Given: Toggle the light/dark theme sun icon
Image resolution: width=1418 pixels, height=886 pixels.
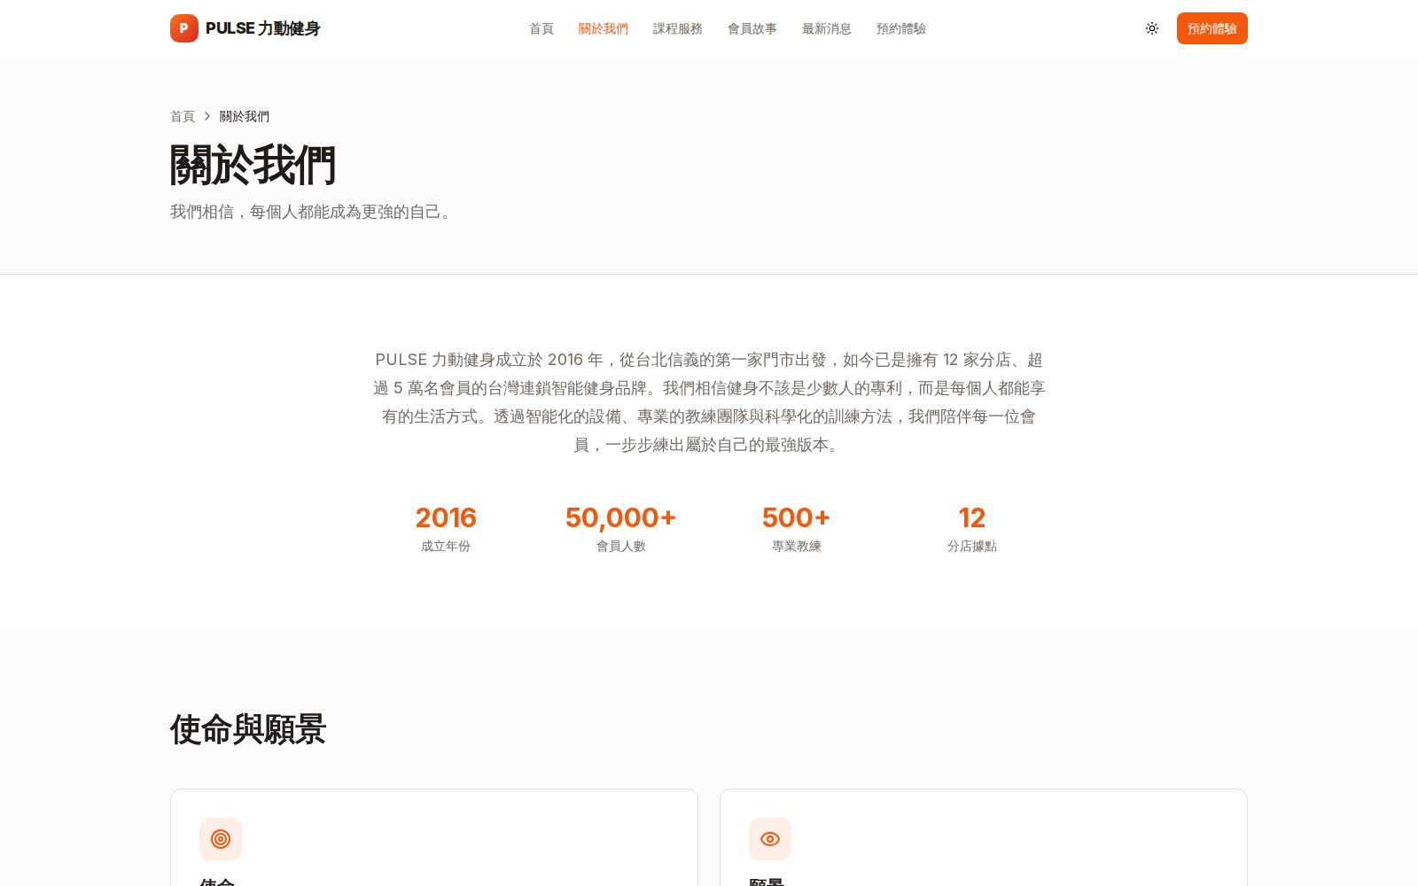Looking at the screenshot, I should click(x=1152, y=28).
